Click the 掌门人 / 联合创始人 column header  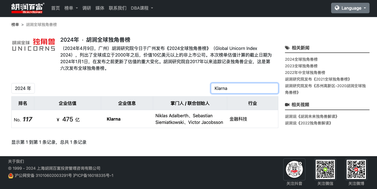click(x=190, y=103)
